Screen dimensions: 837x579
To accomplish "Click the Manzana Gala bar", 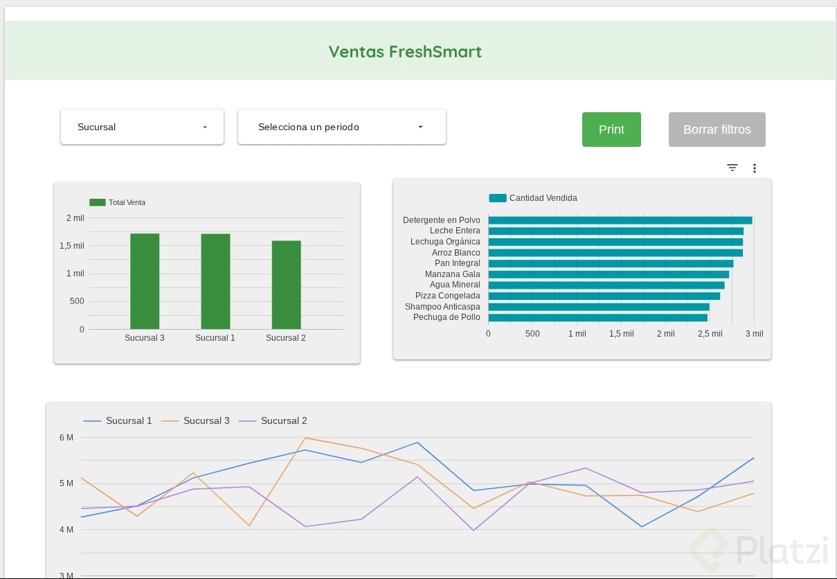I will coord(609,274).
